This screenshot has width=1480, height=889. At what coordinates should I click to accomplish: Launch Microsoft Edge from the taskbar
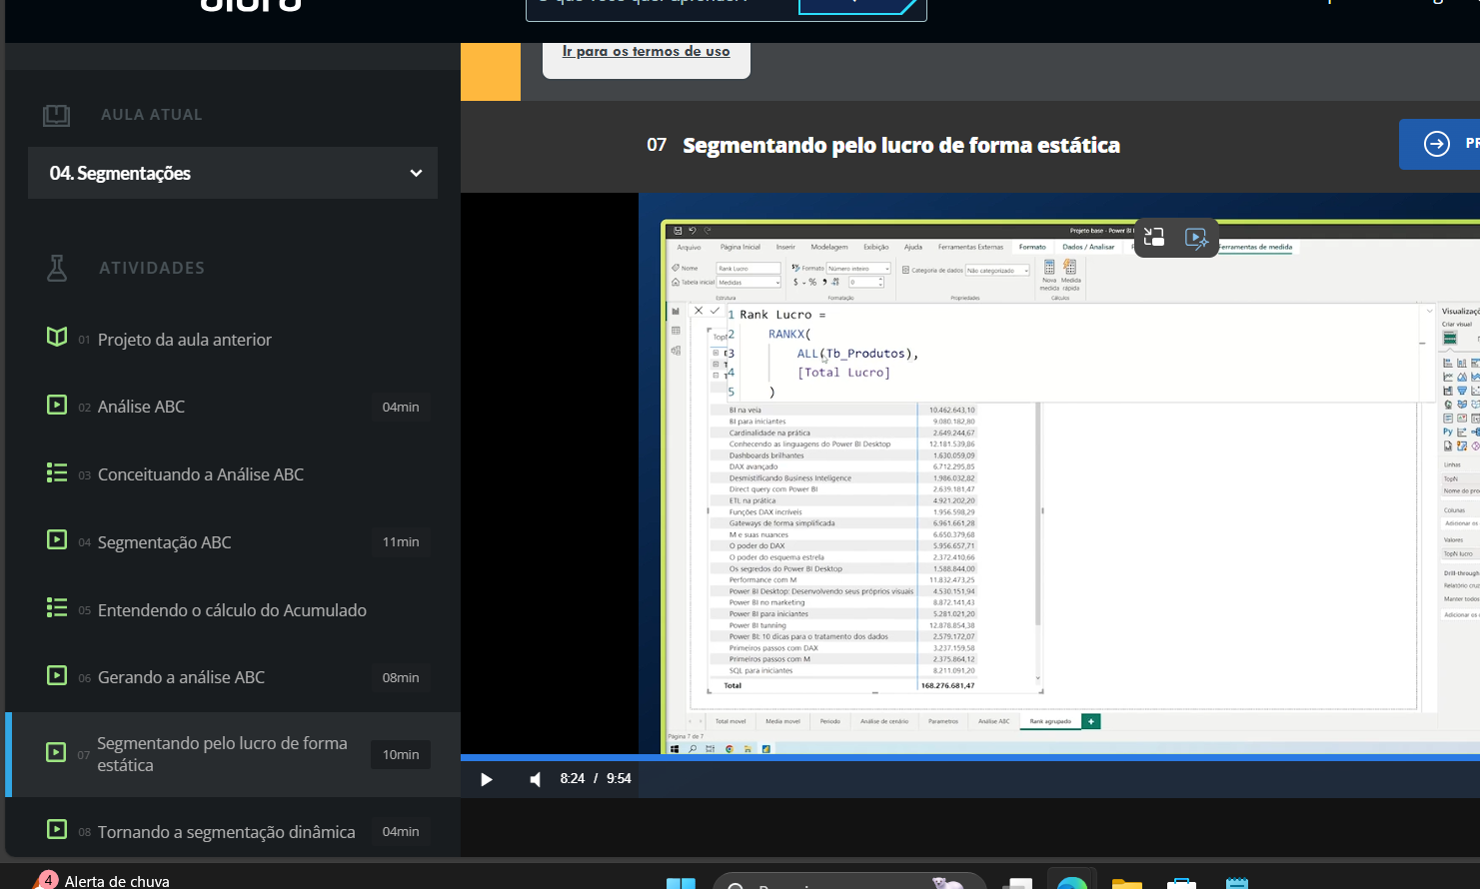click(1071, 882)
